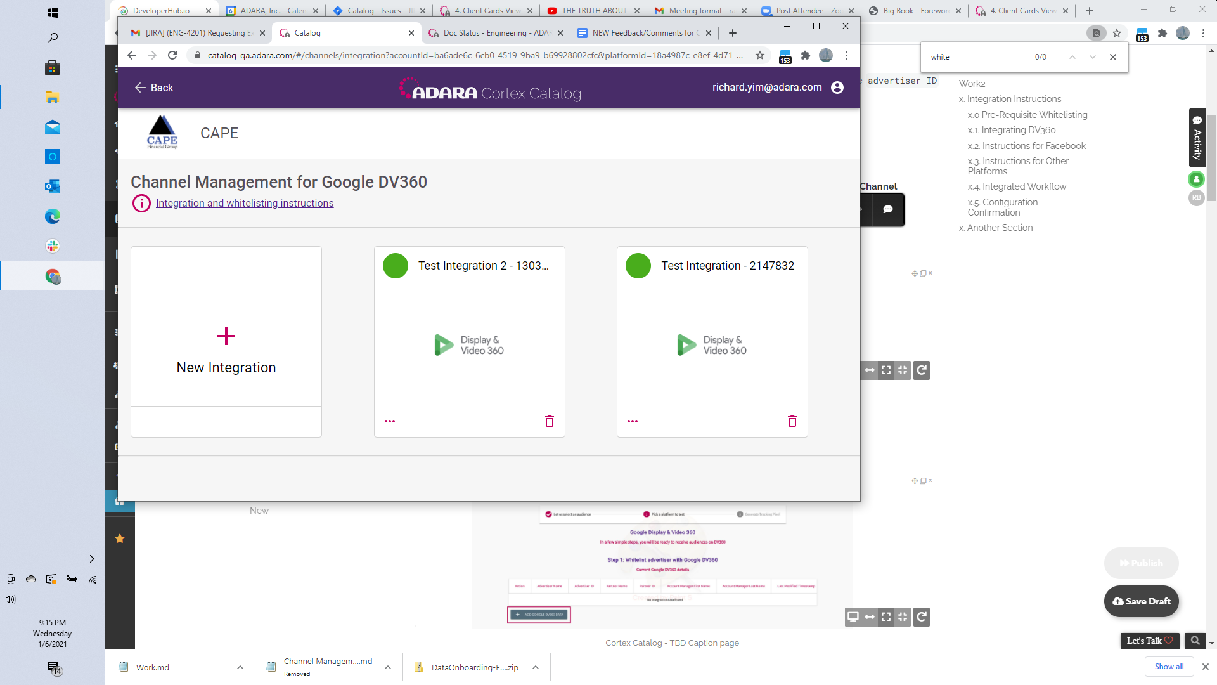Image resolution: width=1217 pixels, height=685 pixels.
Task: Open Integrated Workflow outline item
Action: click(x=1017, y=186)
